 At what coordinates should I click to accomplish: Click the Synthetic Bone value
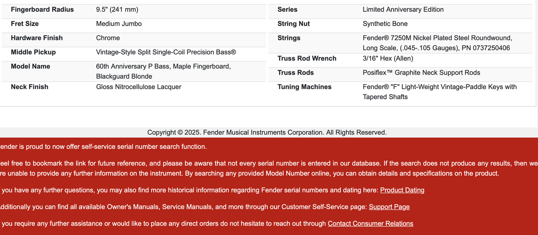[x=385, y=24]
